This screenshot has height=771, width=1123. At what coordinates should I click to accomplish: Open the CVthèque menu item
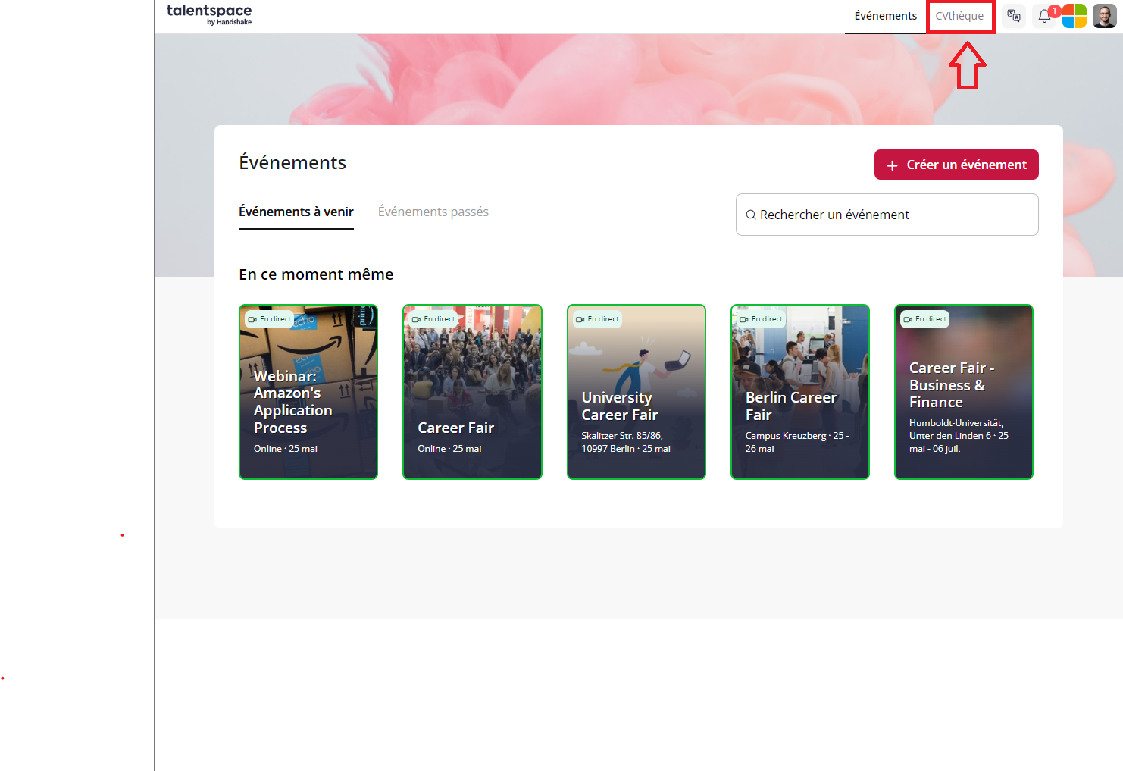[x=959, y=16]
